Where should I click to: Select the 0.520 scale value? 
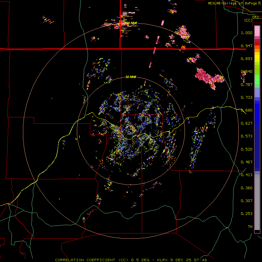(247, 149)
